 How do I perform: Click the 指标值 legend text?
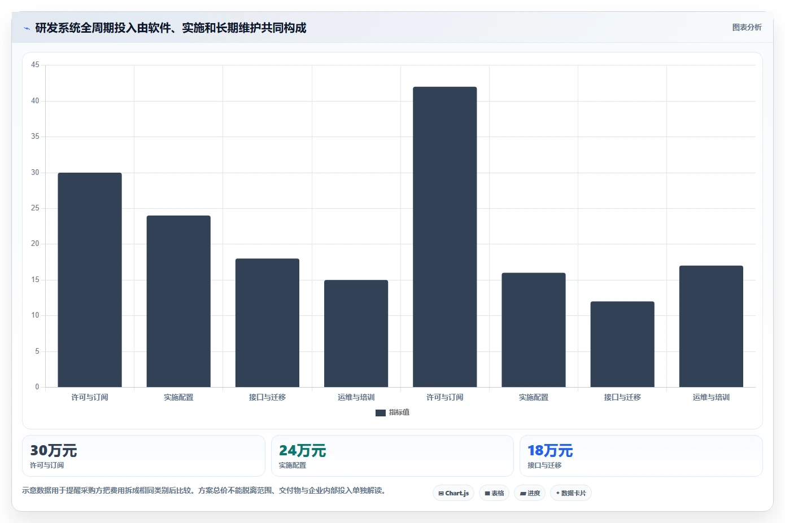pyautogui.click(x=399, y=412)
